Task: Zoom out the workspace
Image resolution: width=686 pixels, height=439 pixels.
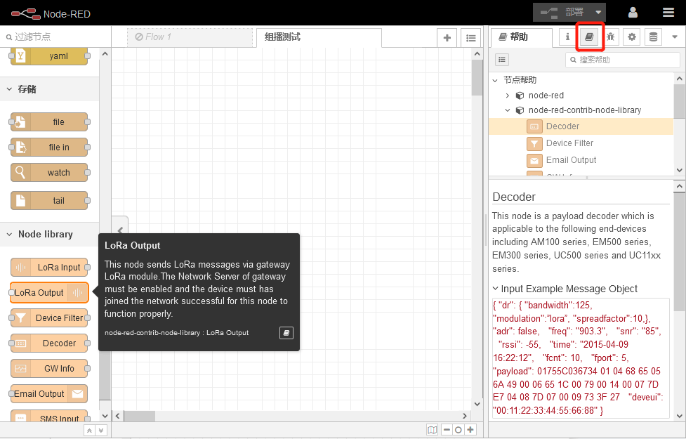Action: 447,430
